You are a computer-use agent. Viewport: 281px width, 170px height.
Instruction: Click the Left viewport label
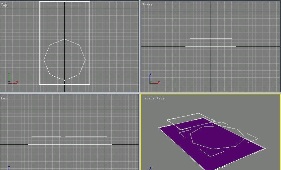click(5, 98)
